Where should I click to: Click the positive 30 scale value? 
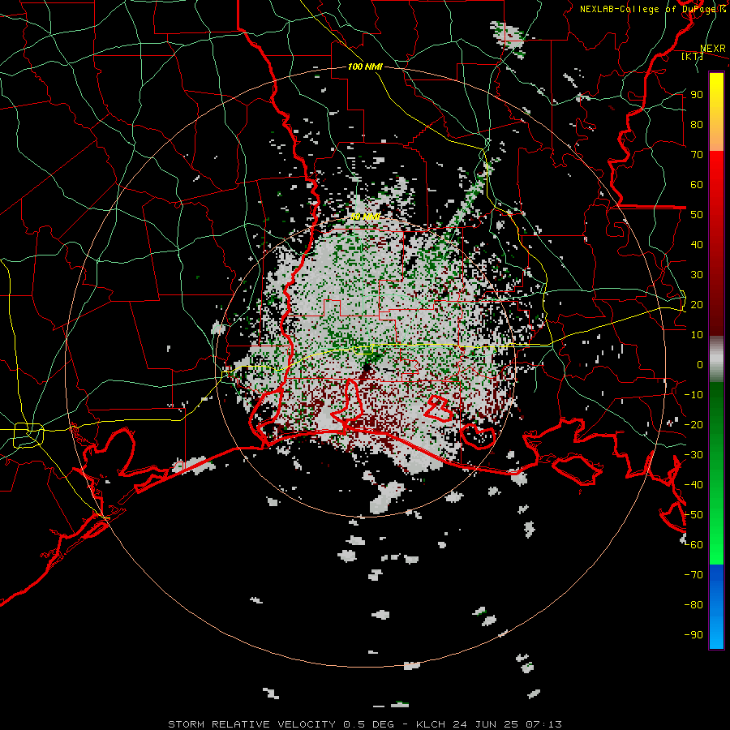click(x=697, y=275)
